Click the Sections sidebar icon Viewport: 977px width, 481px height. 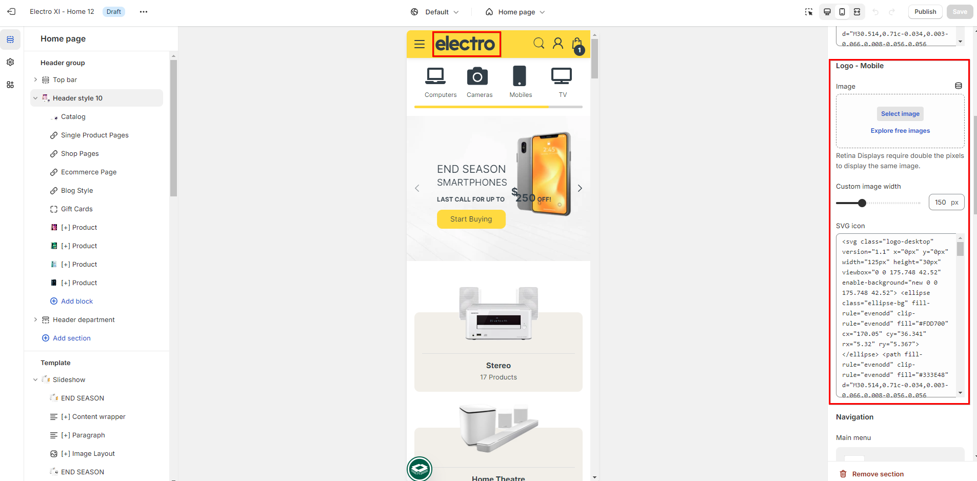point(10,39)
